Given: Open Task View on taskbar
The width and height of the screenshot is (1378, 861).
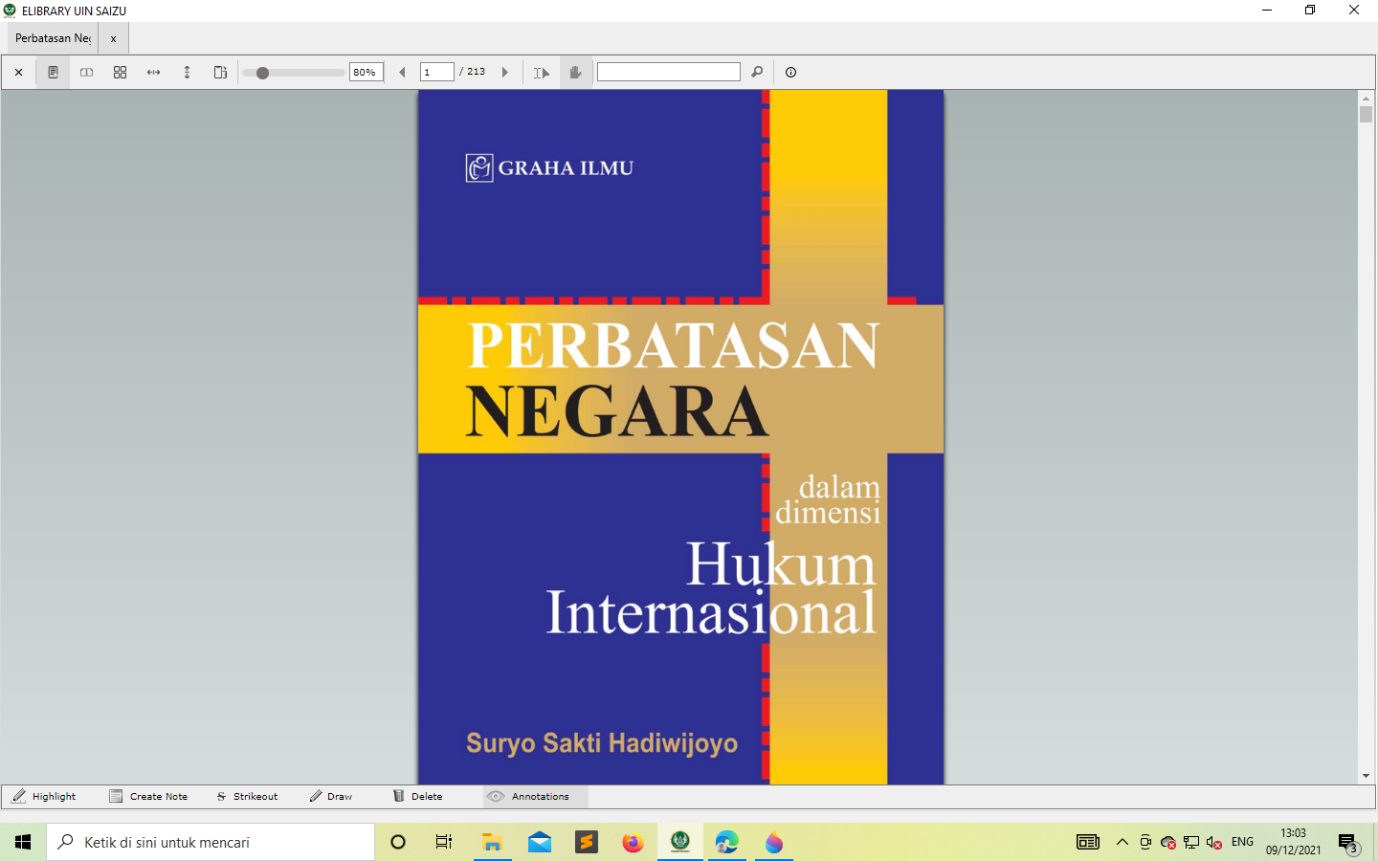Looking at the screenshot, I should [x=444, y=842].
